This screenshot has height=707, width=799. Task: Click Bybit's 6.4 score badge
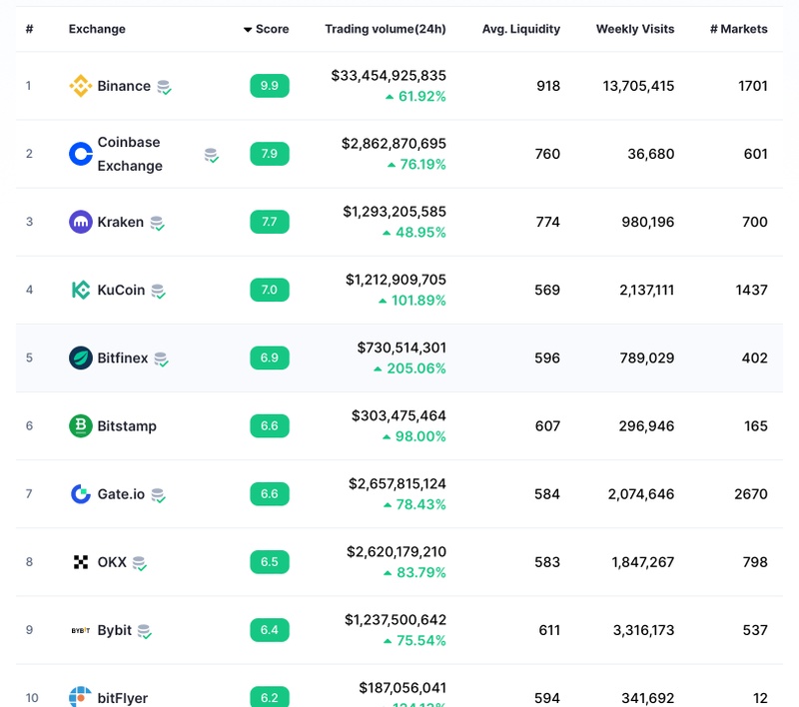[270, 629]
